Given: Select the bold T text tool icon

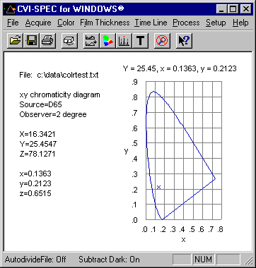Looking at the screenshot, I should pyautogui.click(x=141, y=40).
